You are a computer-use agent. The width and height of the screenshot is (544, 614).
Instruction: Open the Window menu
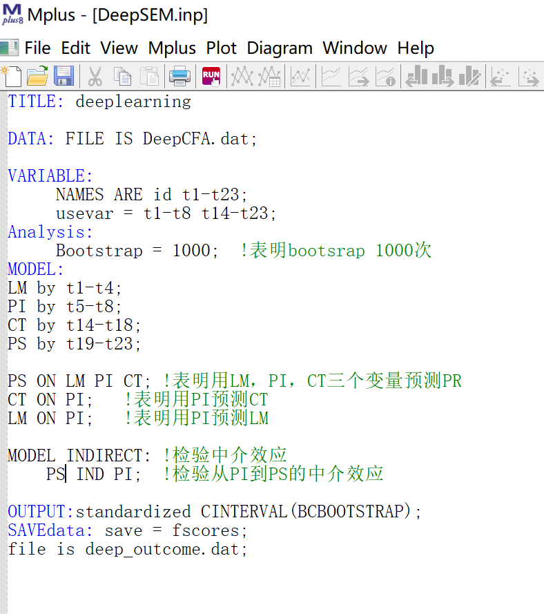[x=355, y=48]
